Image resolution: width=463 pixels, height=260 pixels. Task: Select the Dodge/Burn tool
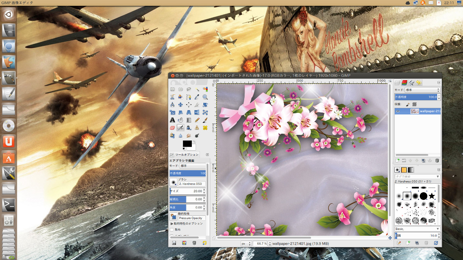click(x=197, y=135)
